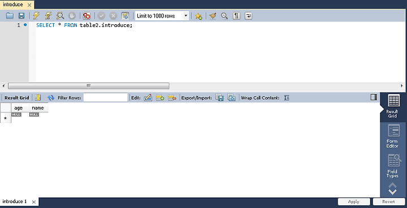Execute the query with lightning bolt
The height and width of the screenshot is (208, 407).
36,16
